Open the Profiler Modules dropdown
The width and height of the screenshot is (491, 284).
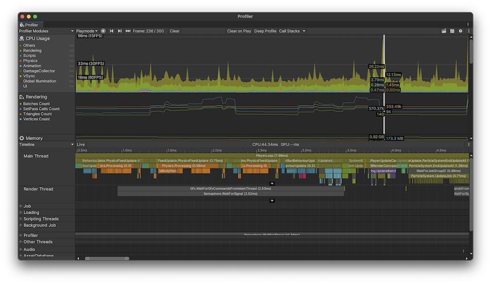(x=46, y=31)
